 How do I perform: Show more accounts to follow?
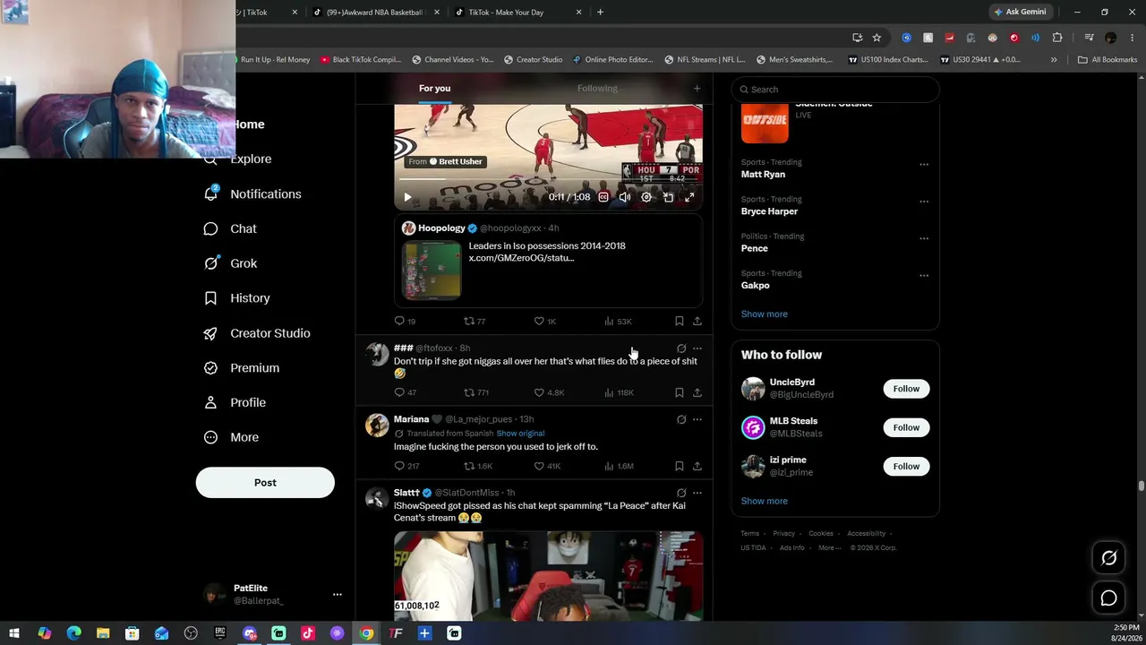click(765, 501)
